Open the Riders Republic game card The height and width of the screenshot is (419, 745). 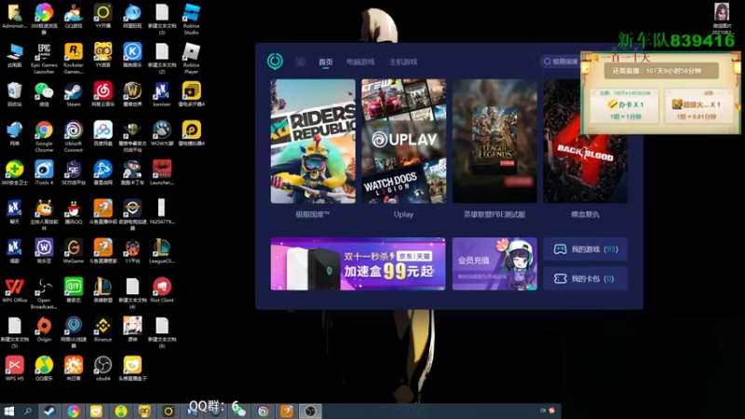pos(313,142)
